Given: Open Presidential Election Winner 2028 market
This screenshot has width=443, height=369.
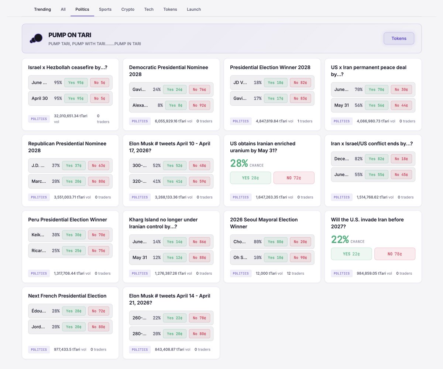Looking at the screenshot, I should click(x=270, y=68).
